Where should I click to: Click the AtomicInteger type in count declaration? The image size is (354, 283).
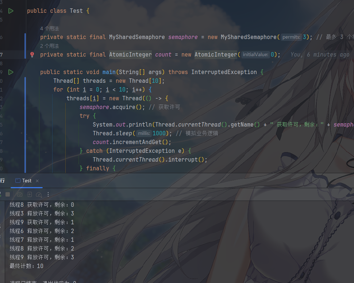click(x=130, y=55)
